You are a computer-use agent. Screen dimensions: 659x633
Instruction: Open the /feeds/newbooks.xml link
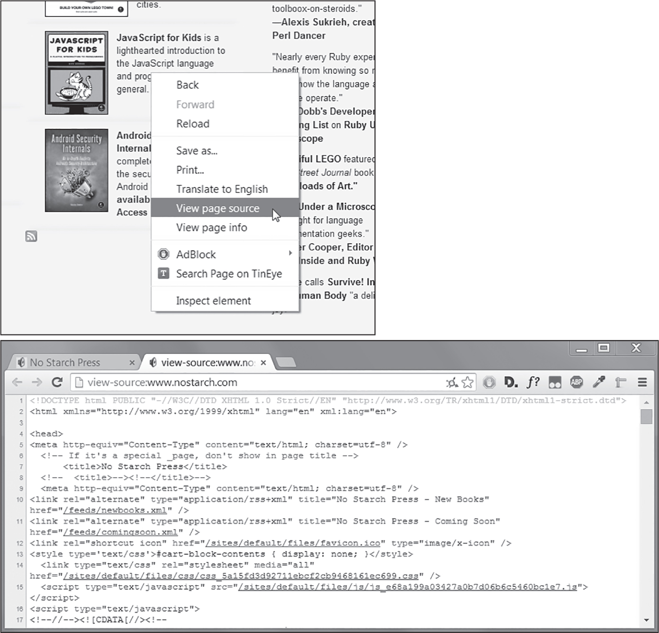pos(116,510)
